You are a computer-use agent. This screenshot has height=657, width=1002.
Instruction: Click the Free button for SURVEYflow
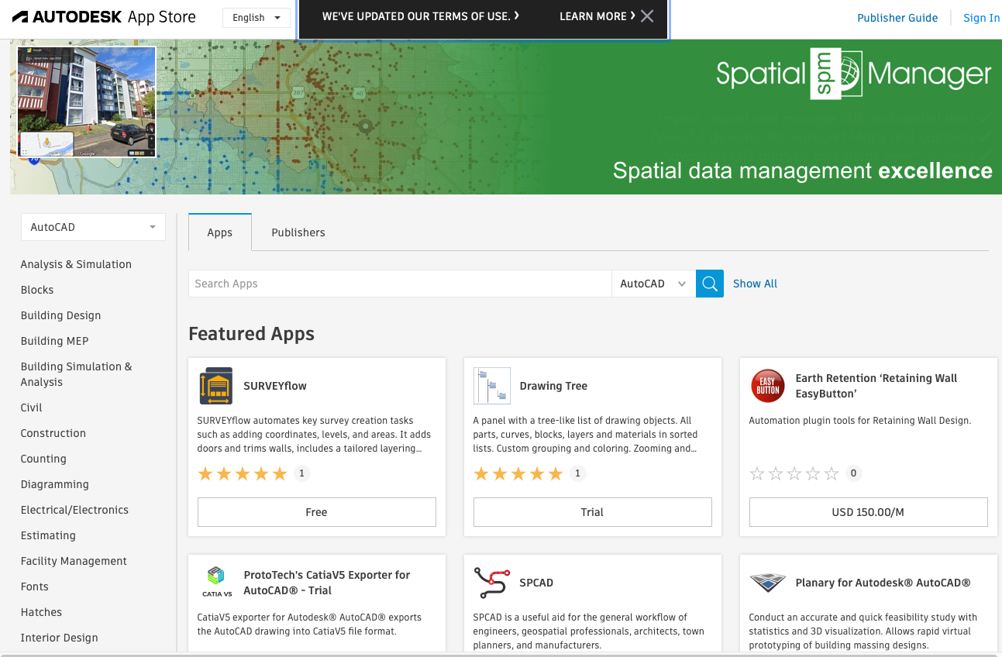click(x=317, y=512)
